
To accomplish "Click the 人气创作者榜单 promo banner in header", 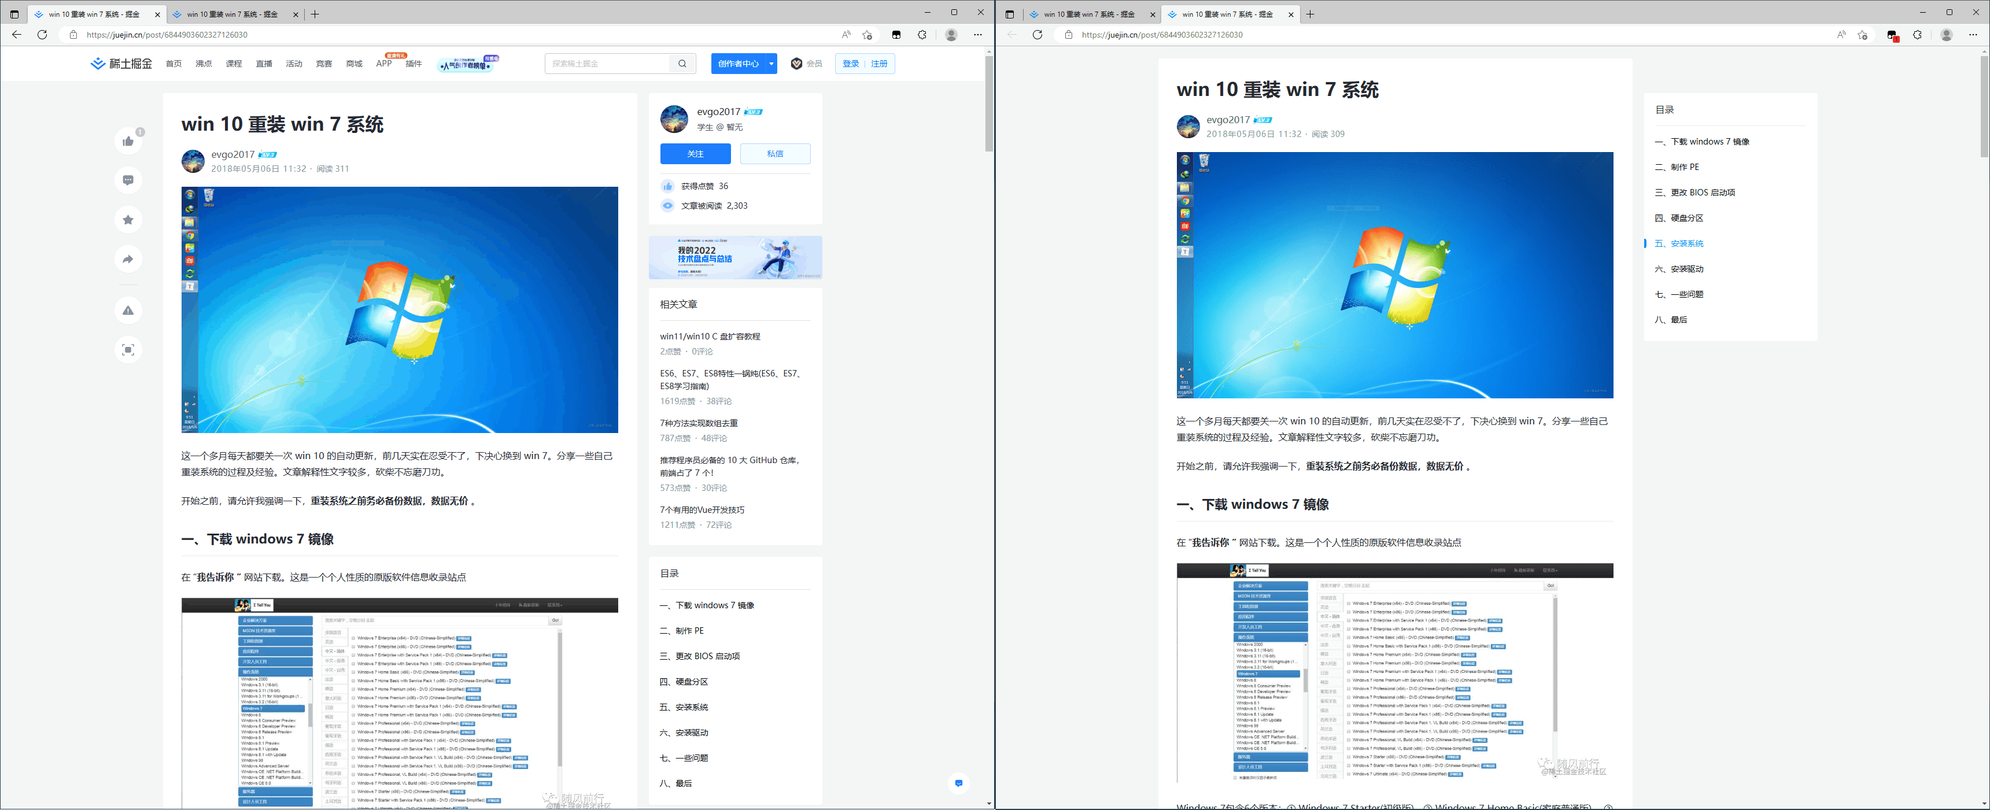I will pyautogui.click(x=468, y=64).
